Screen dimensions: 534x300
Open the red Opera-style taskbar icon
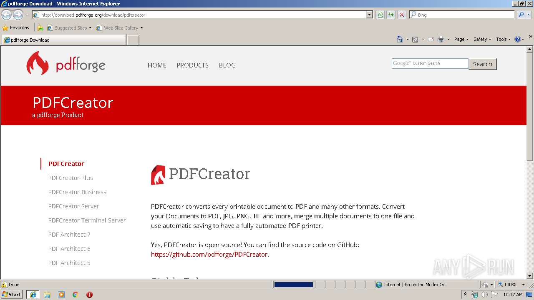(89, 295)
